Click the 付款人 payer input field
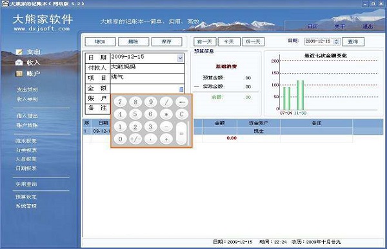The image size is (387, 249). click(x=147, y=68)
